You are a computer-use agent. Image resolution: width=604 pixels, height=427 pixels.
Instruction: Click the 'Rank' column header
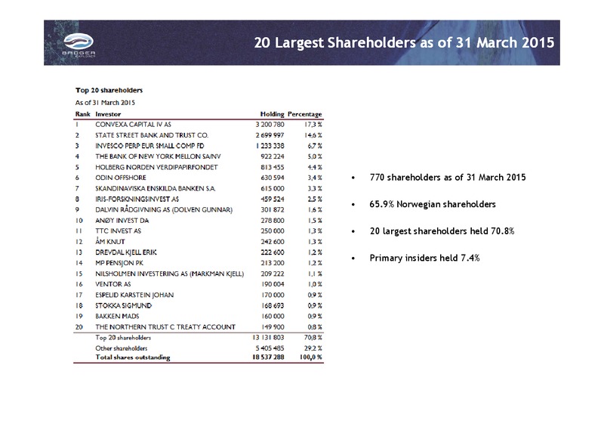pyautogui.click(x=83, y=114)
